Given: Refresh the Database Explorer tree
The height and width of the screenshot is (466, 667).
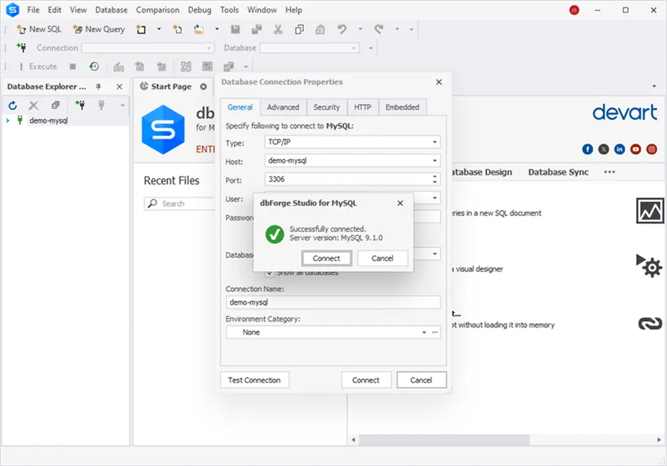Looking at the screenshot, I should [13, 105].
